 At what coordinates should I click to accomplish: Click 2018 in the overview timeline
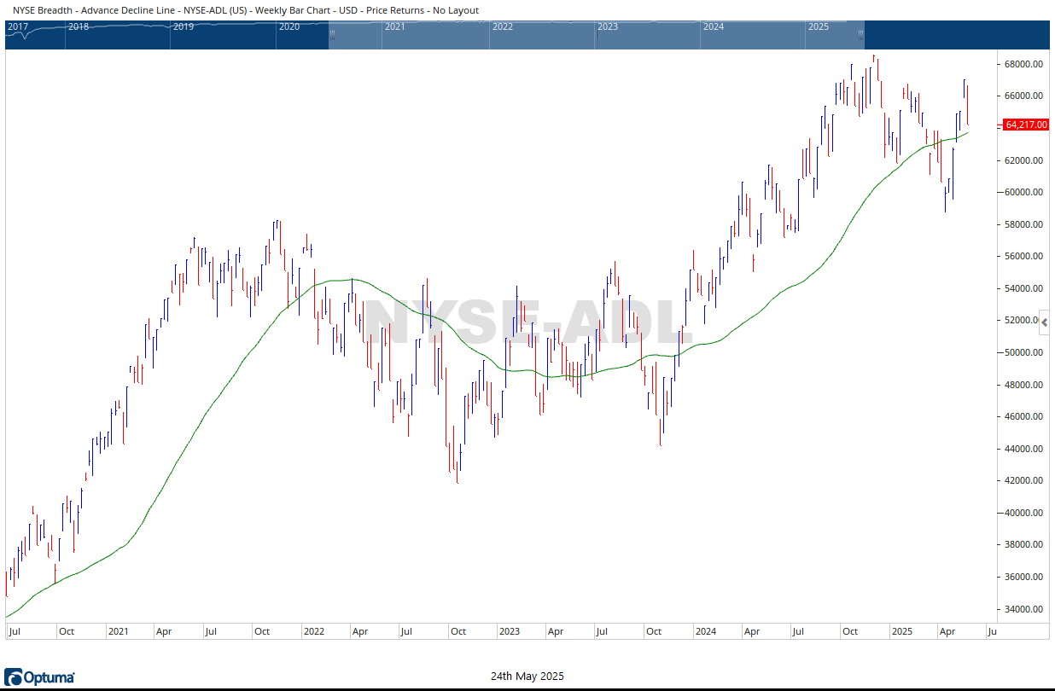(x=78, y=26)
